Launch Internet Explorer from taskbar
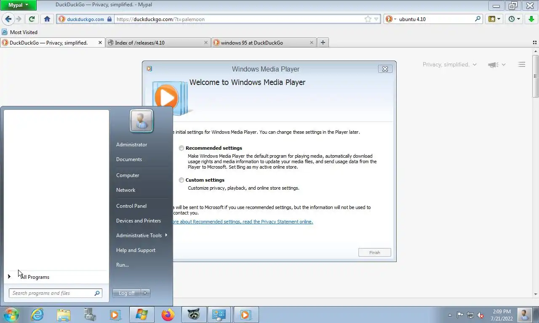 (x=37, y=315)
